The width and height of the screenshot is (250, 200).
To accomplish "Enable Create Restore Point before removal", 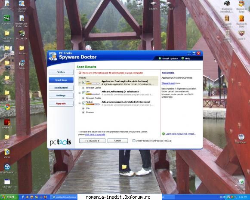I will (x=134, y=141).
